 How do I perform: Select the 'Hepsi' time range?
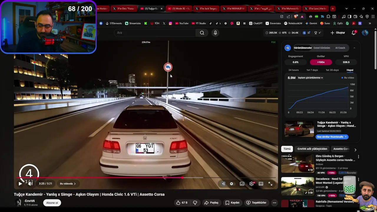pyautogui.click(x=350, y=70)
